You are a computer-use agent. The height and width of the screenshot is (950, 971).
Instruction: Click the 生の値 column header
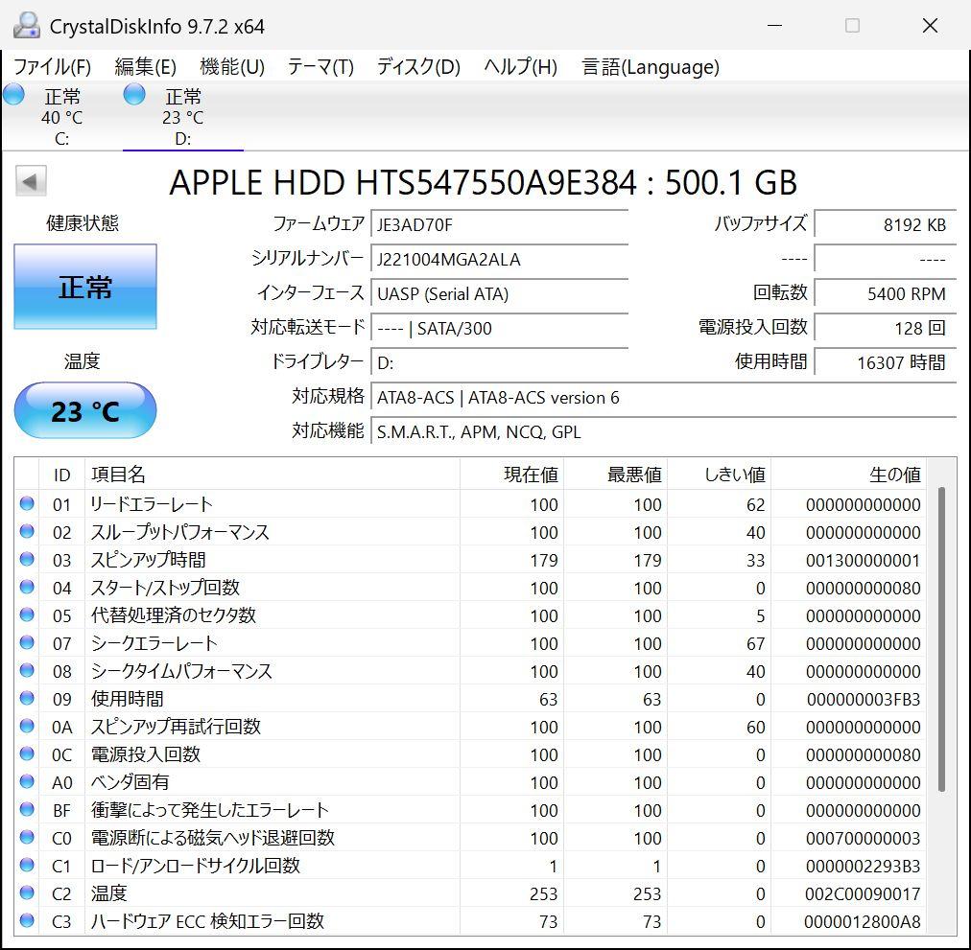tap(848, 475)
